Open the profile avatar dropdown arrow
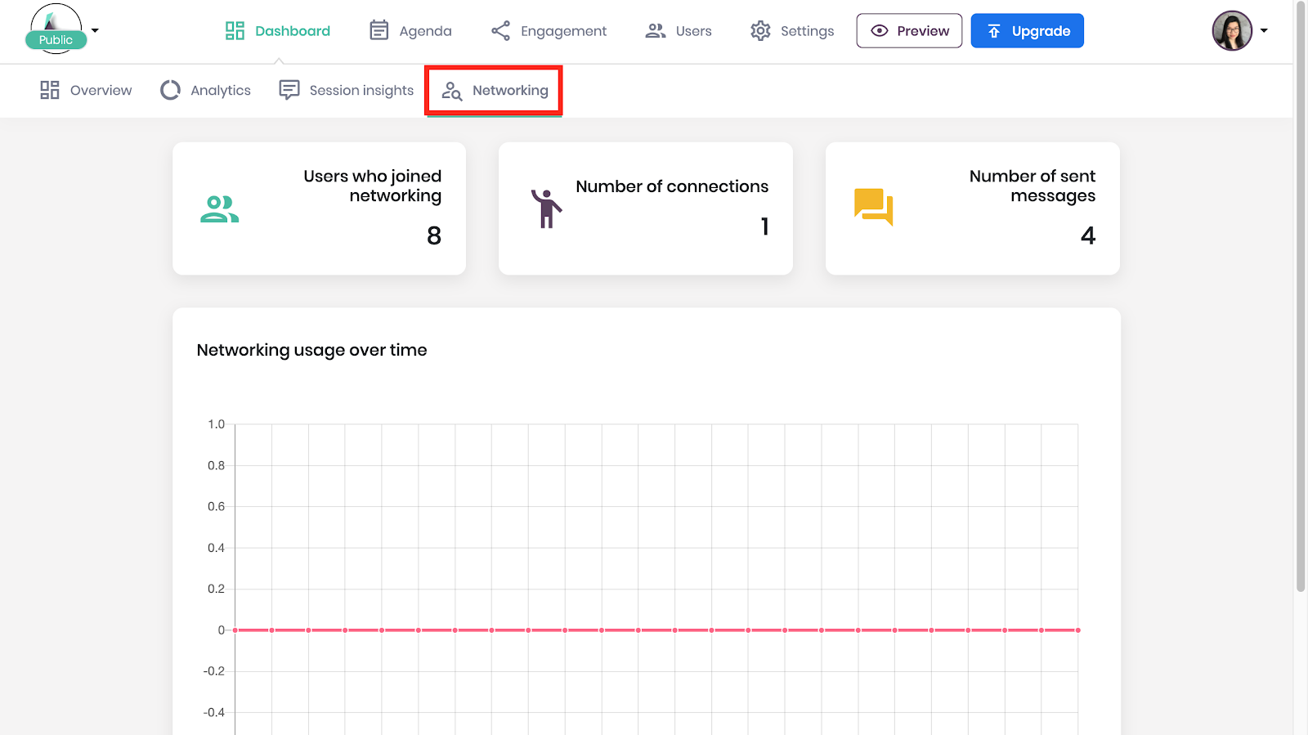This screenshot has height=735, width=1308. [1264, 31]
